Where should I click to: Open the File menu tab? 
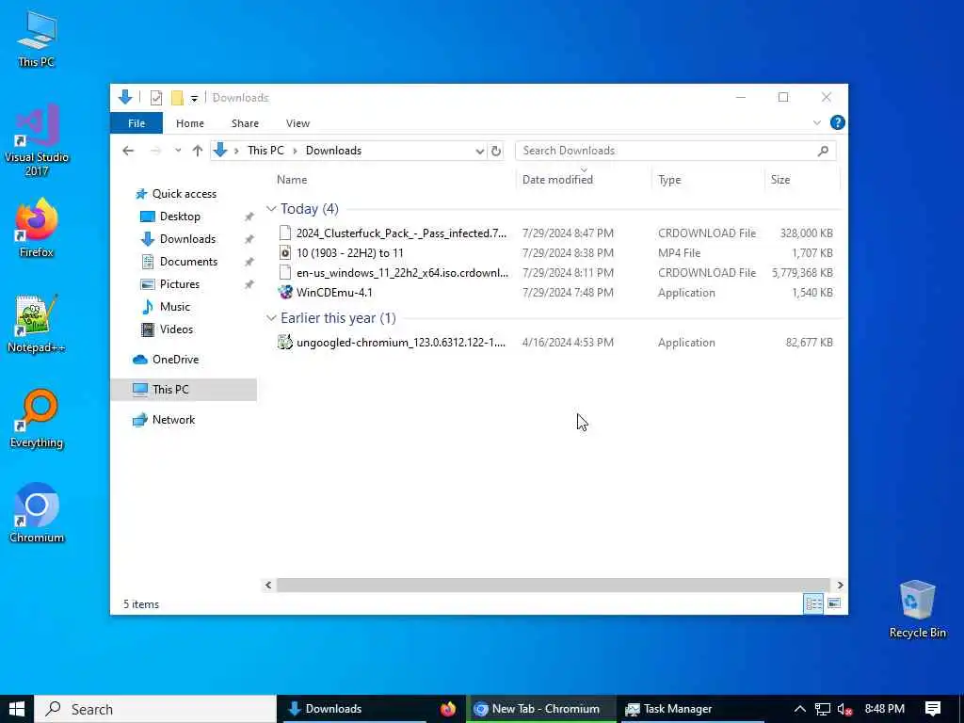[137, 123]
